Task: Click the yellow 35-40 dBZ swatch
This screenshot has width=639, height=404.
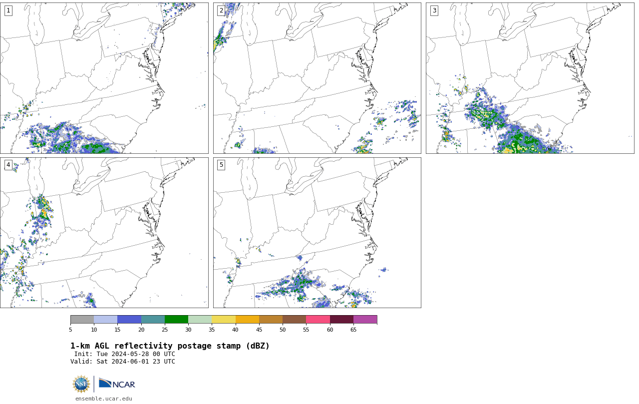Action: click(224, 320)
